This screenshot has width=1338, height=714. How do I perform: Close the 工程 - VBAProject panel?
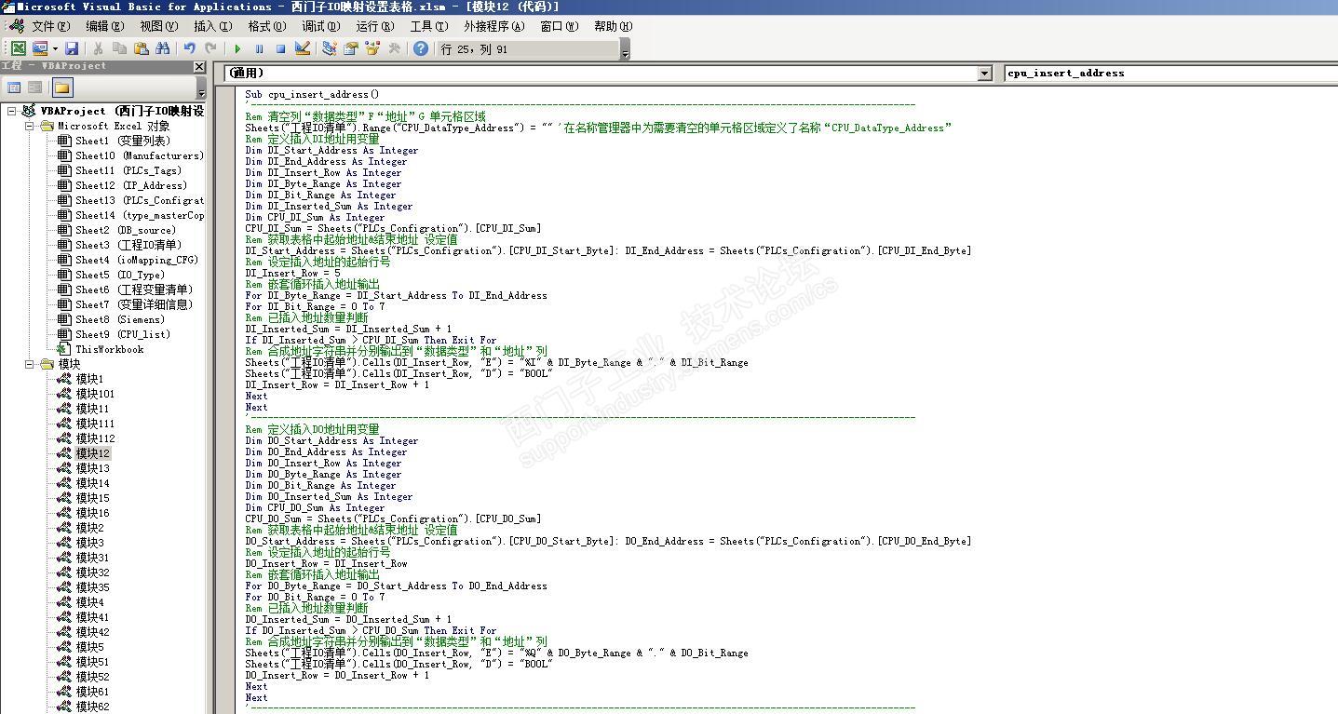coord(199,67)
